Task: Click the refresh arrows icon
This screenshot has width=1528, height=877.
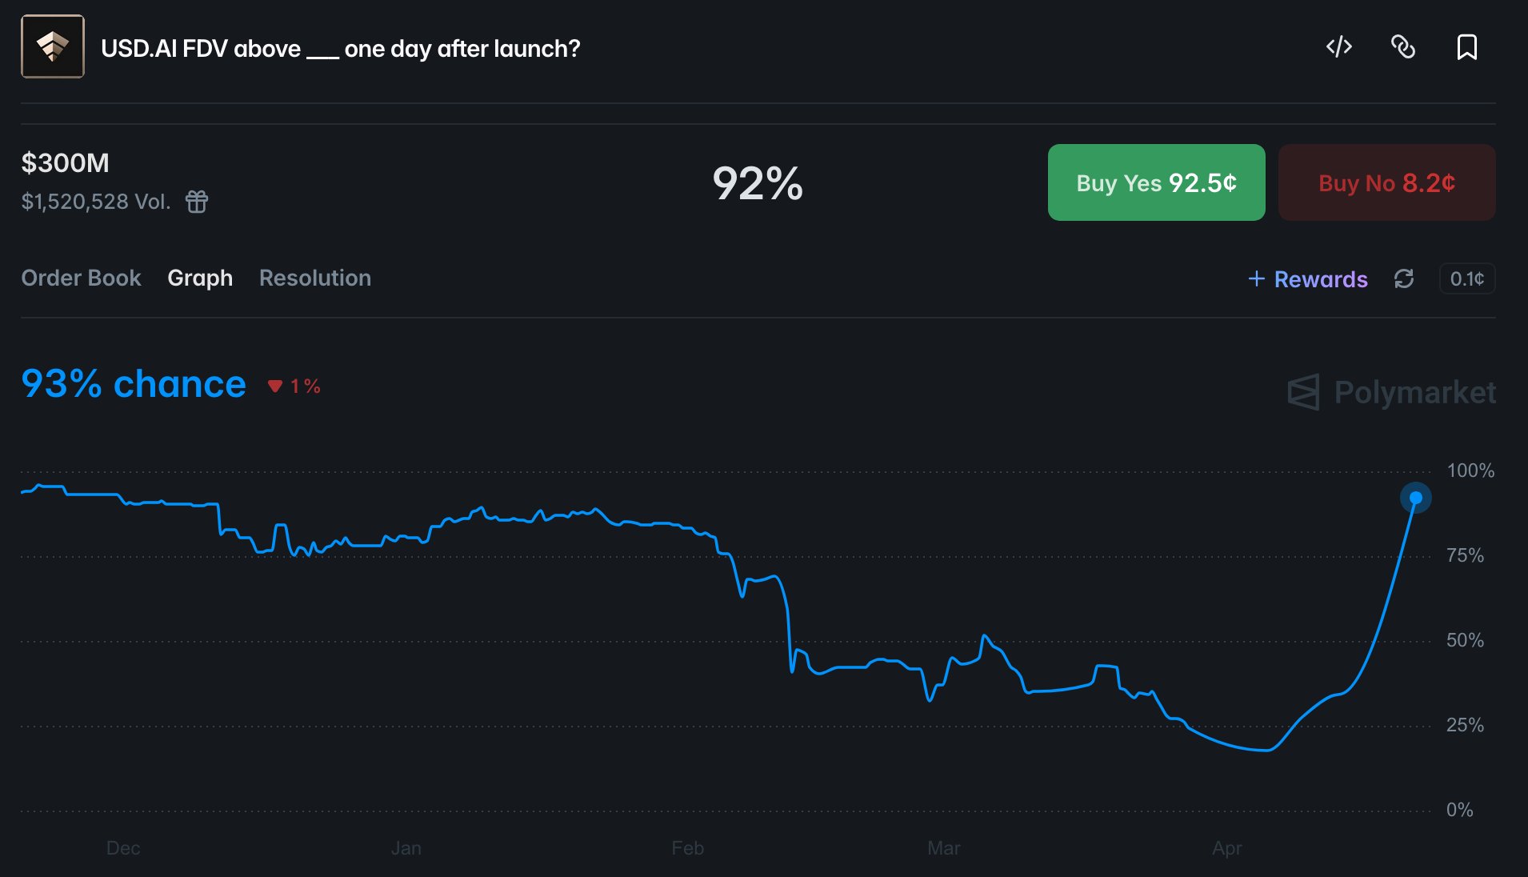Action: pos(1404,278)
